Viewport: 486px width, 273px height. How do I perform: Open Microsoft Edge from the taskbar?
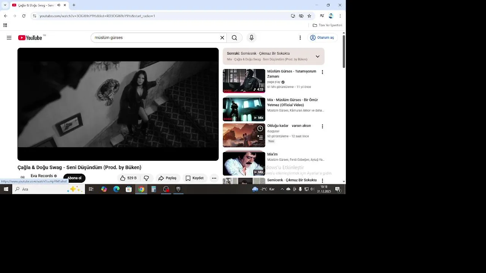[x=116, y=189]
